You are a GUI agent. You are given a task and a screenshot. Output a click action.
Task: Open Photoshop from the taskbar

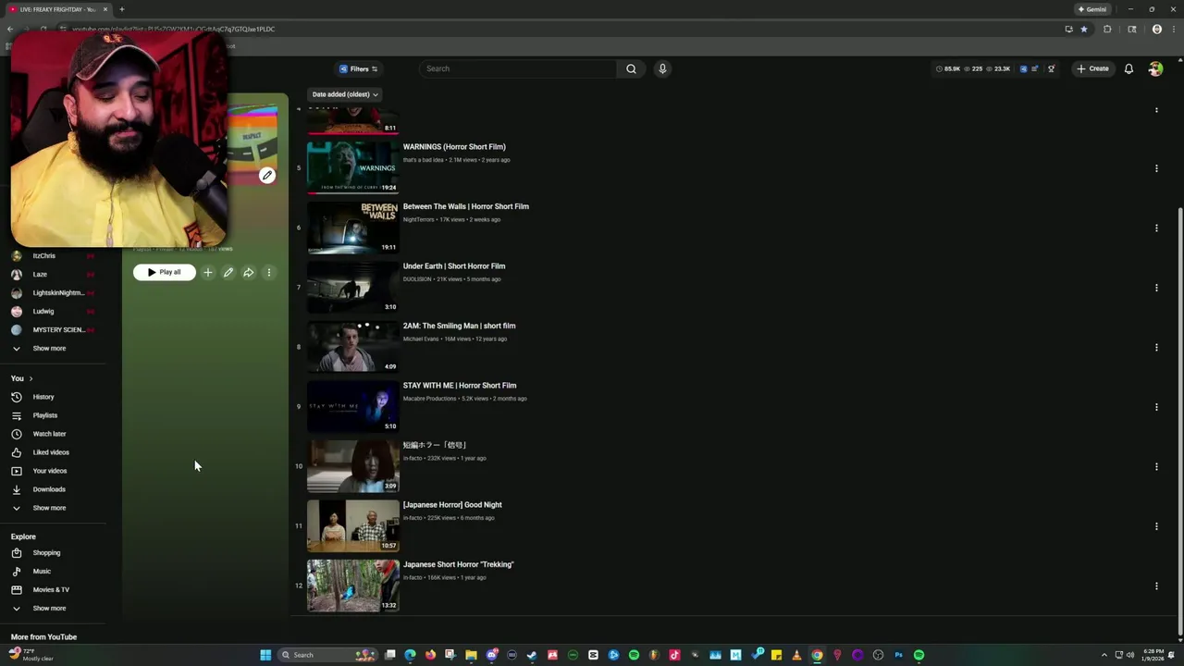(898, 655)
